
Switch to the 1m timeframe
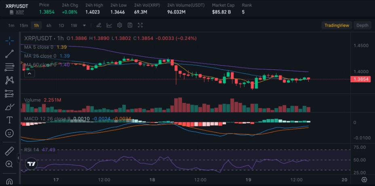click(11, 25)
